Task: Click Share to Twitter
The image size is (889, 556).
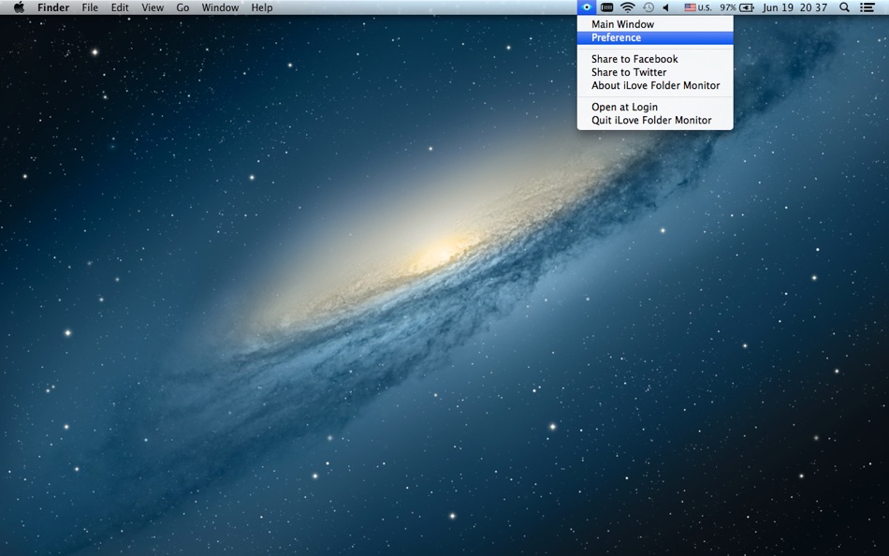Action: point(629,72)
